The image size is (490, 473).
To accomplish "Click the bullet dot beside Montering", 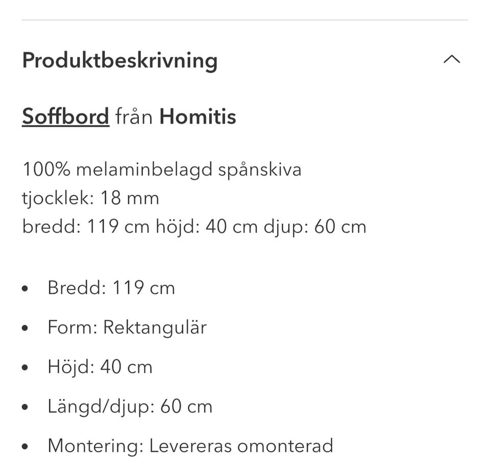I will click(x=26, y=447).
